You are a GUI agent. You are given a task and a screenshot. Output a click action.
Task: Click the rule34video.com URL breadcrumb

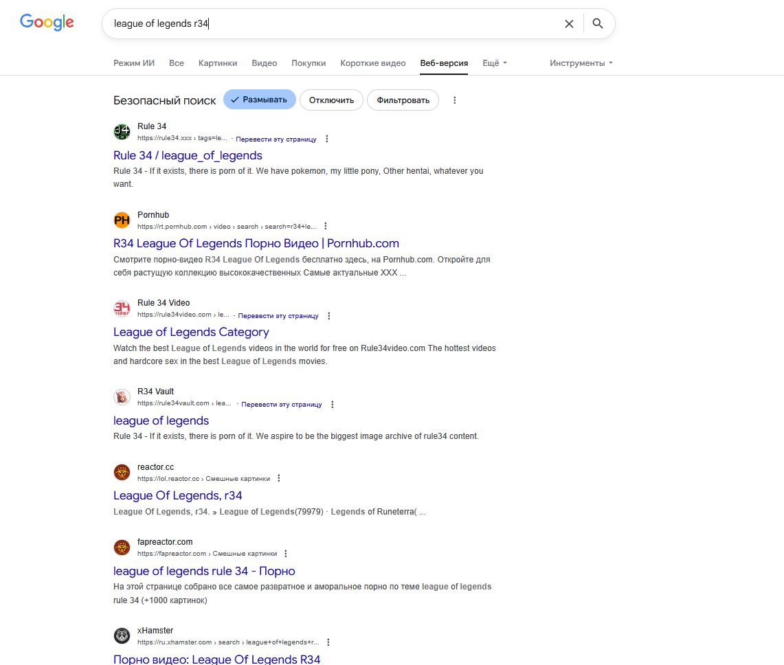tap(183, 315)
